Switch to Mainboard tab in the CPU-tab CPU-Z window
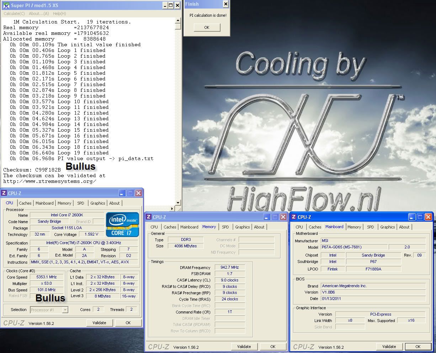The image size is (436, 353). 44,203
